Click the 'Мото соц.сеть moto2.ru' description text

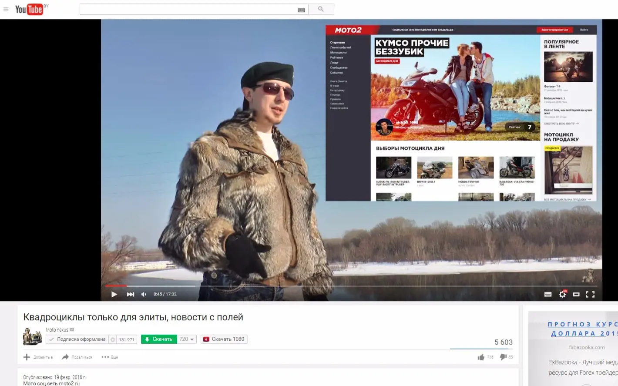pos(51,383)
